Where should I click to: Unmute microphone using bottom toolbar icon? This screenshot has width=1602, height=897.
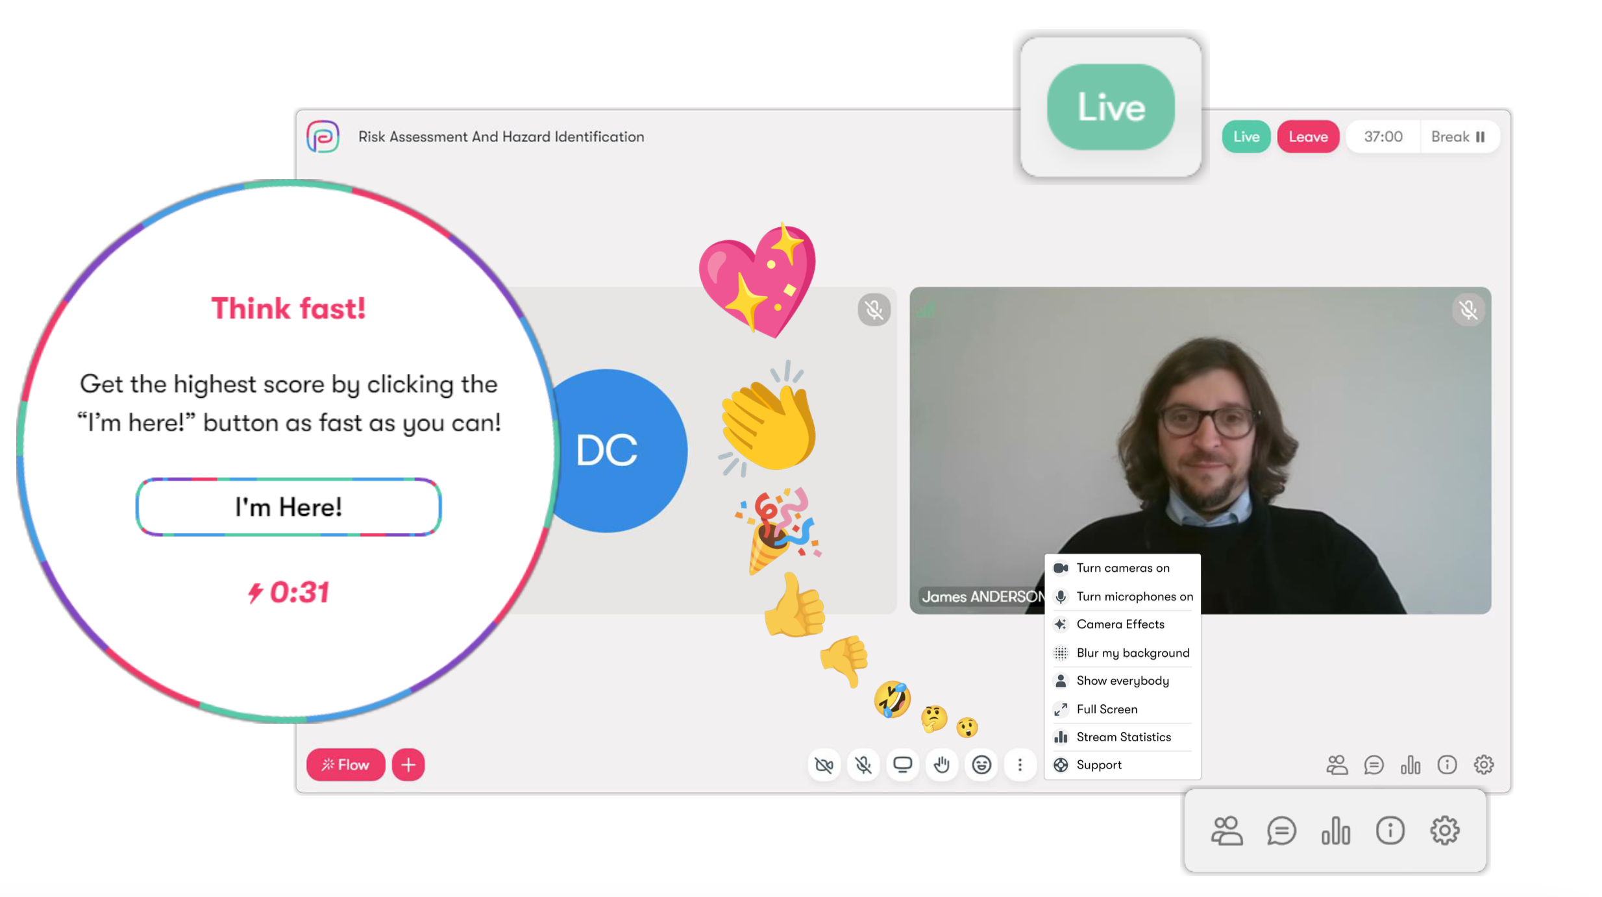pos(863,765)
